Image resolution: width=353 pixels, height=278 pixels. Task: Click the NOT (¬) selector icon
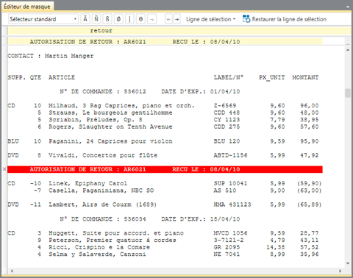pyautogui.click(x=152, y=19)
